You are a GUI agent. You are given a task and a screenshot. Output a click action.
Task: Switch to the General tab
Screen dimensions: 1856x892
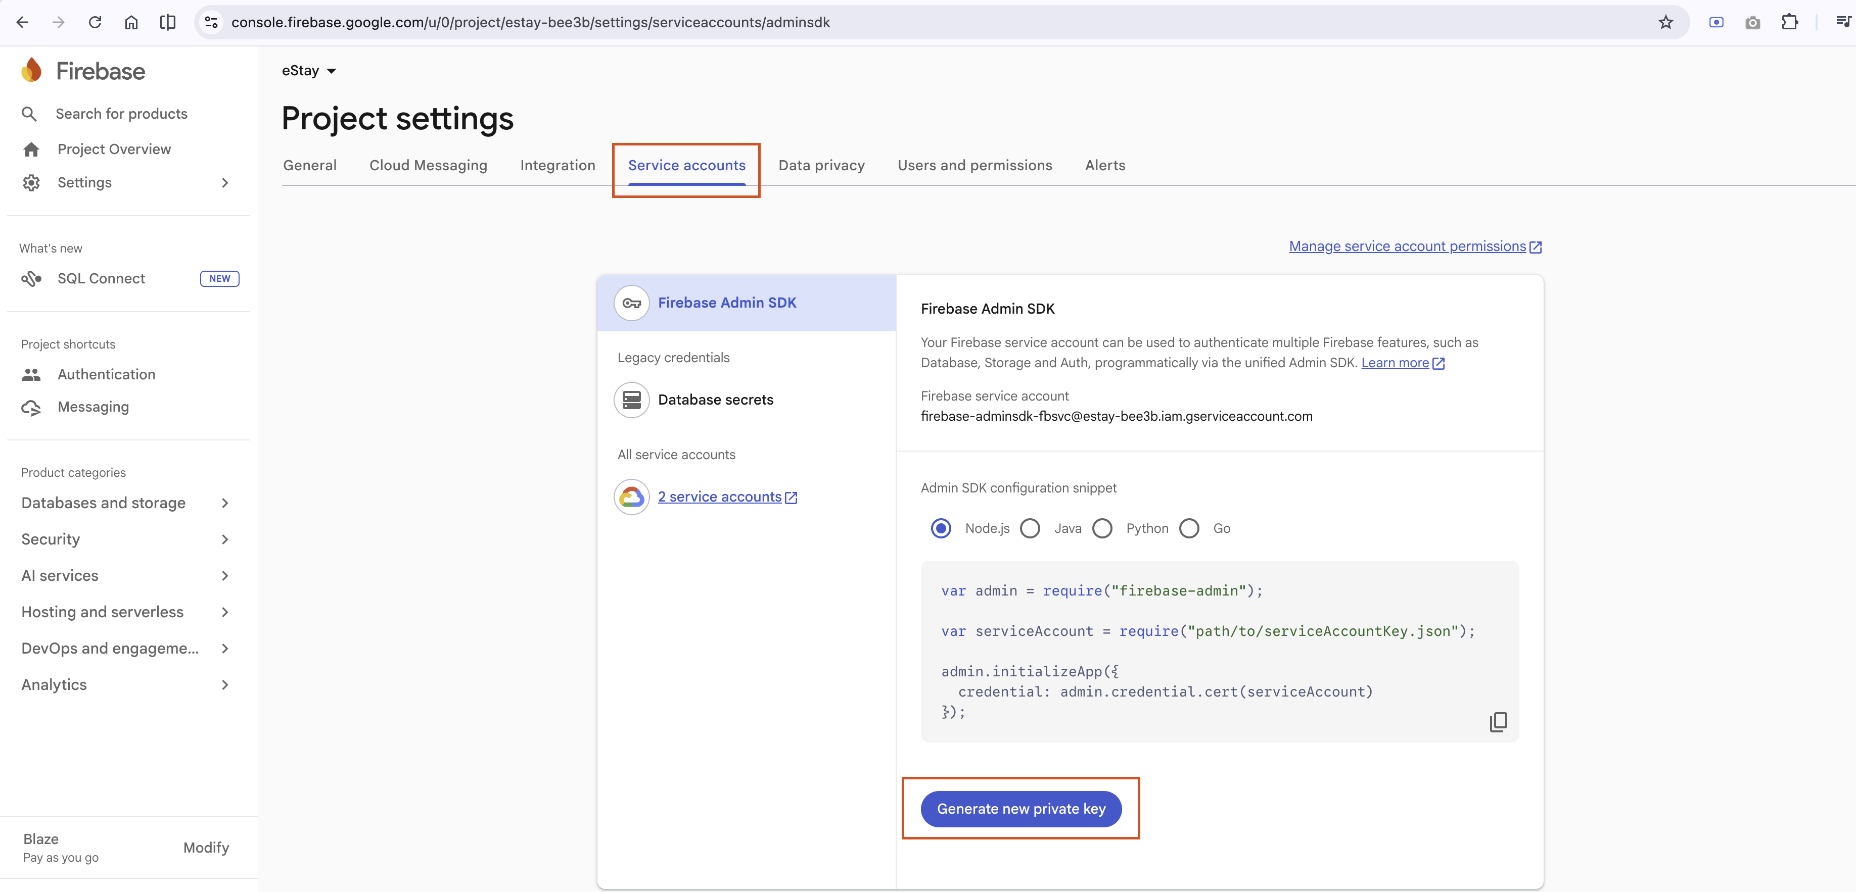click(310, 166)
